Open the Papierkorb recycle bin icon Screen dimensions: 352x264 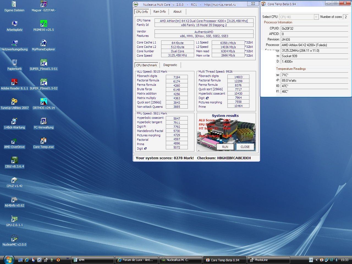(x=14, y=65)
